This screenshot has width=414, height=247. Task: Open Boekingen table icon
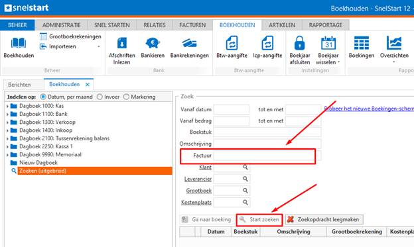click(x=361, y=43)
